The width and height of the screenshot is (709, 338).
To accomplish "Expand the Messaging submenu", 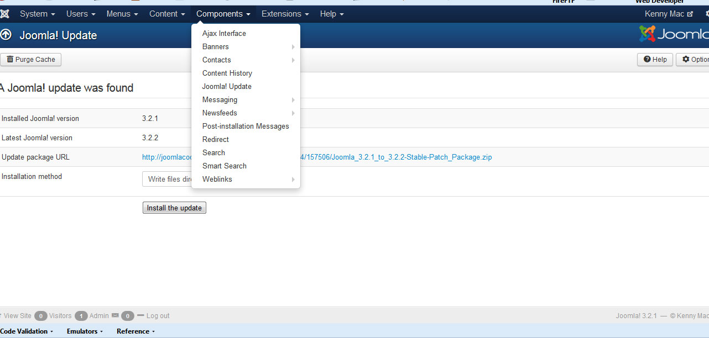I will tap(246, 99).
